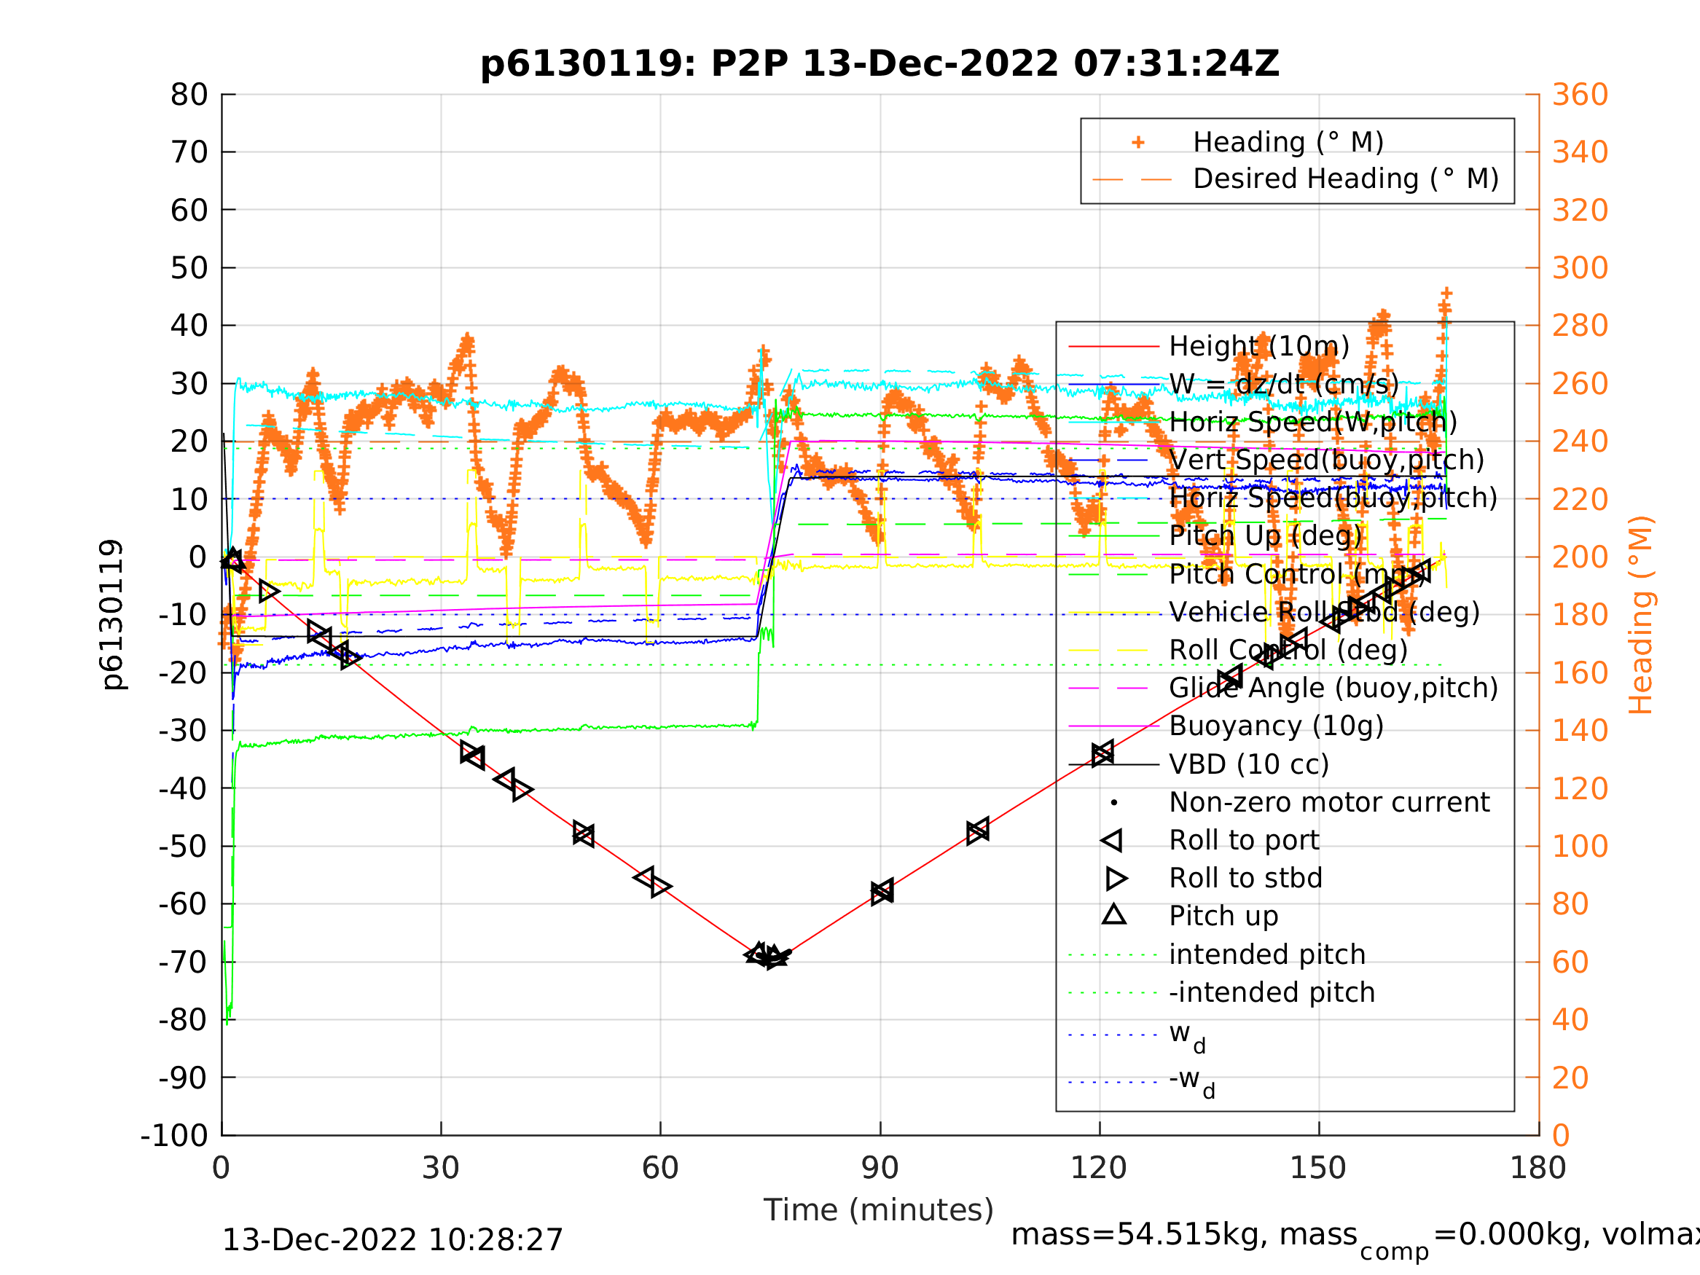Click the 'Pitch up' legend label
This screenshot has width=1700, height=1275.
tap(1223, 916)
